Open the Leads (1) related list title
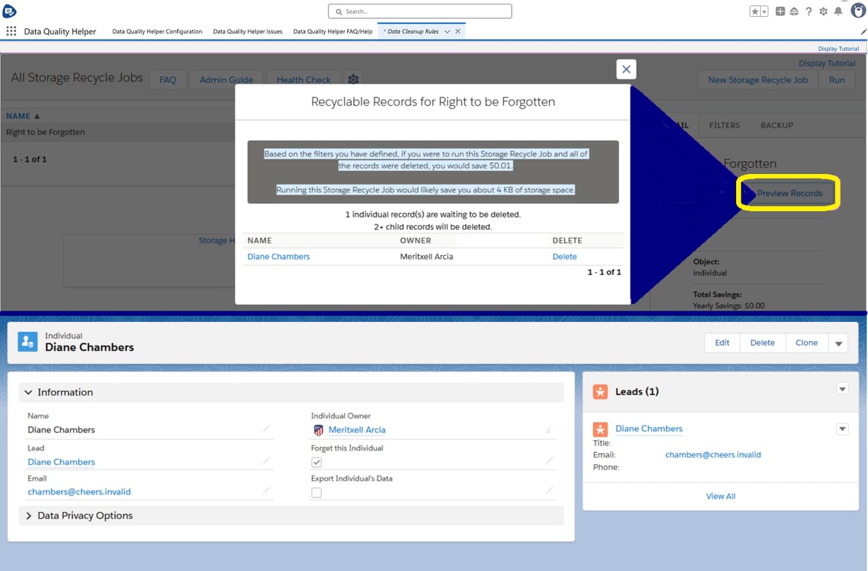Viewport: 868px width, 571px height. pos(637,392)
